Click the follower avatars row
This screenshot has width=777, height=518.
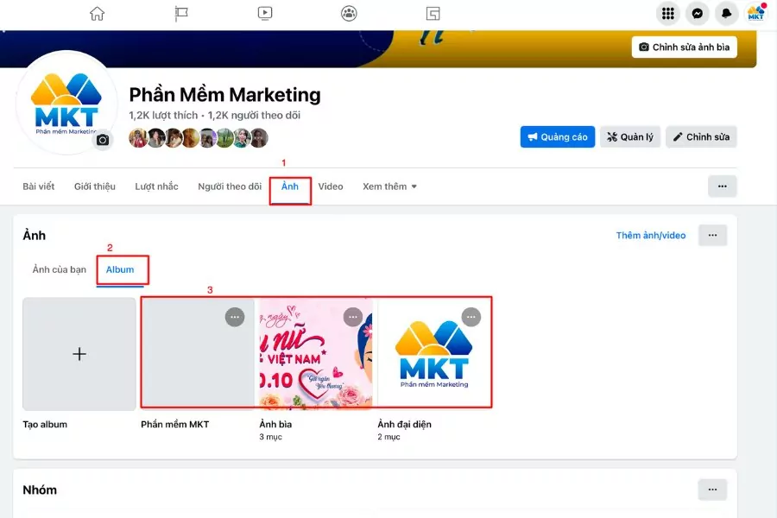(199, 138)
